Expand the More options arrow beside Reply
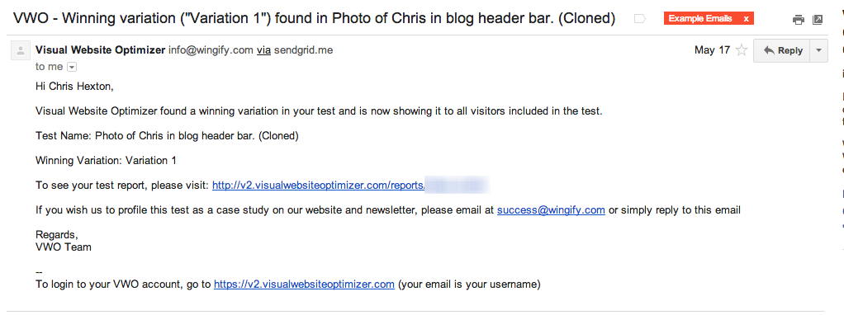844x315 pixels. [x=818, y=50]
